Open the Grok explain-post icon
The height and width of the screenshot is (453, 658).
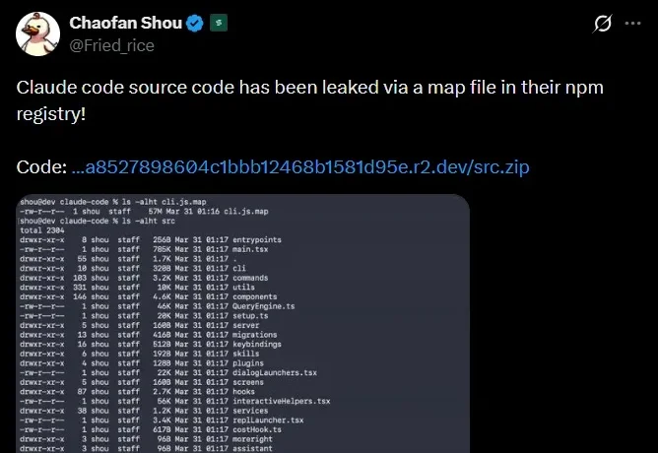tap(602, 24)
